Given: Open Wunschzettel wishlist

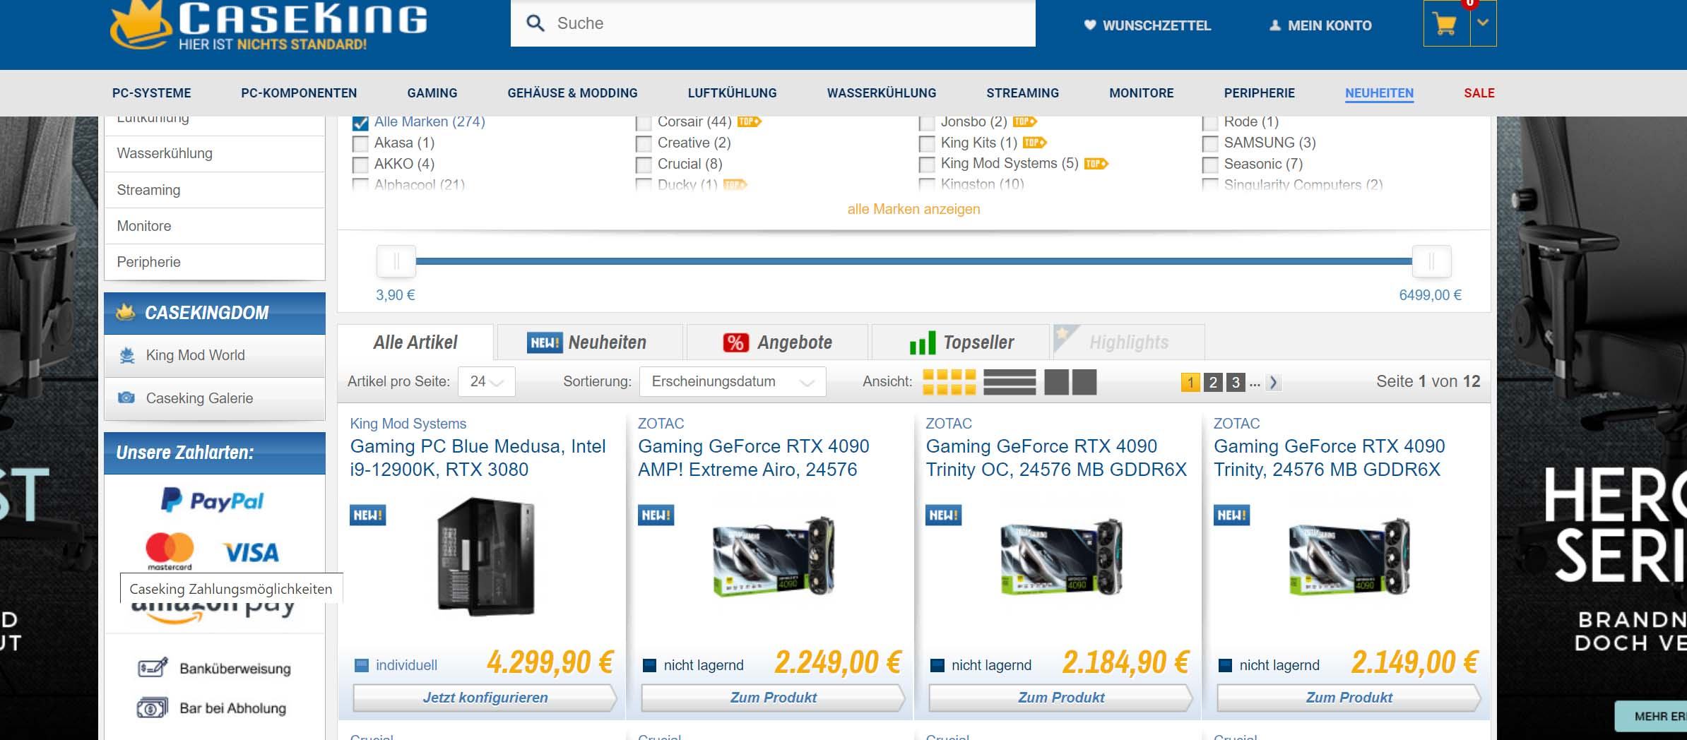Looking at the screenshot, I should coord(1147,25).
